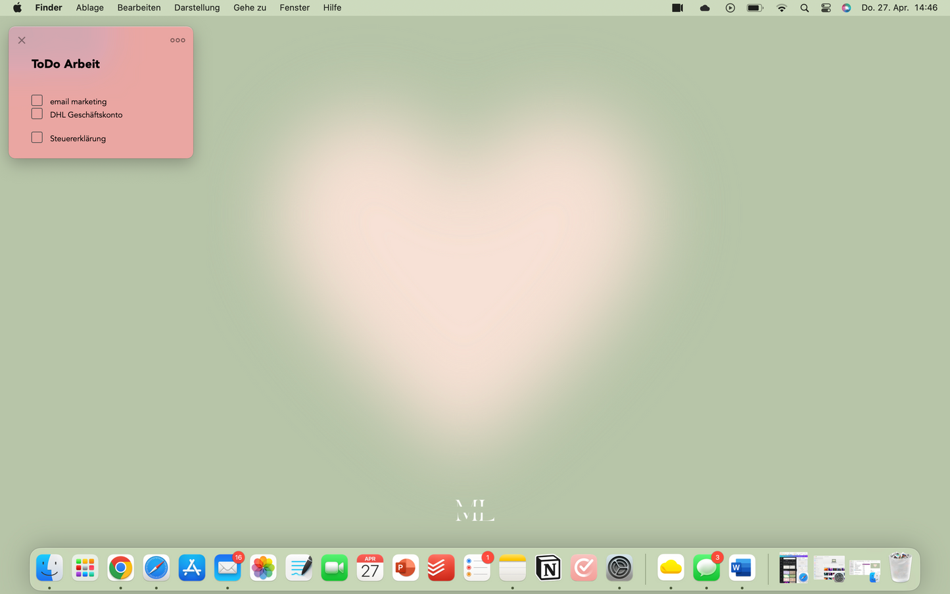The image size is (950, 594).
Task: Open the Messages app in the Dock
Action: (706, 568)
